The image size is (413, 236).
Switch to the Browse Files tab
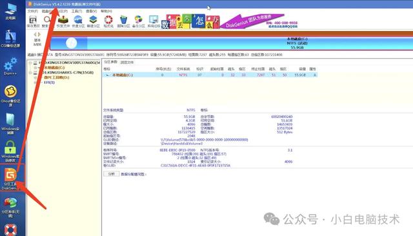pos(127,63)
